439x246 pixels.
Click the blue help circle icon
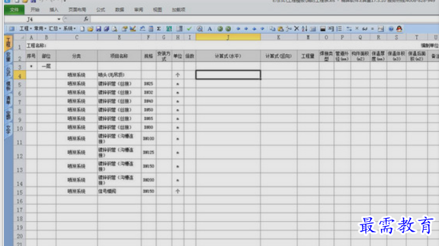pyautogui.click(x=391, y=29)
